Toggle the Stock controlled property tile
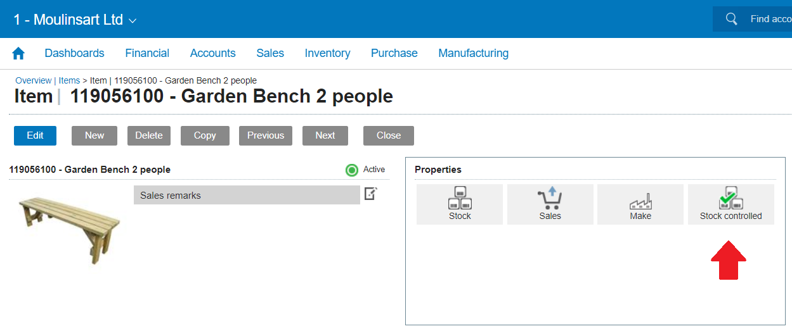 pos(730,204)
